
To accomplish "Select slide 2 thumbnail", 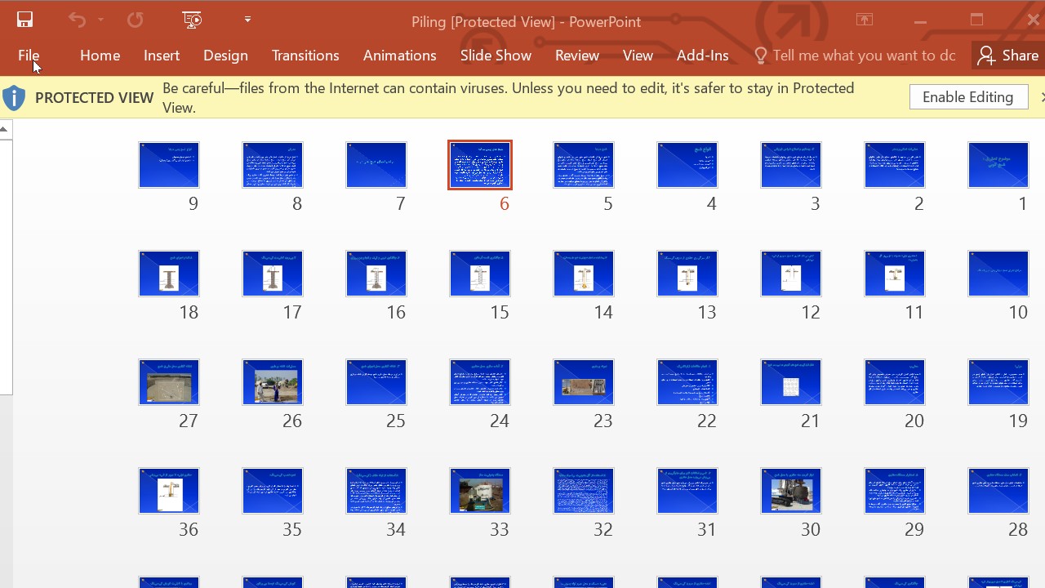I will pyautogui.click(x=895, y=165).
